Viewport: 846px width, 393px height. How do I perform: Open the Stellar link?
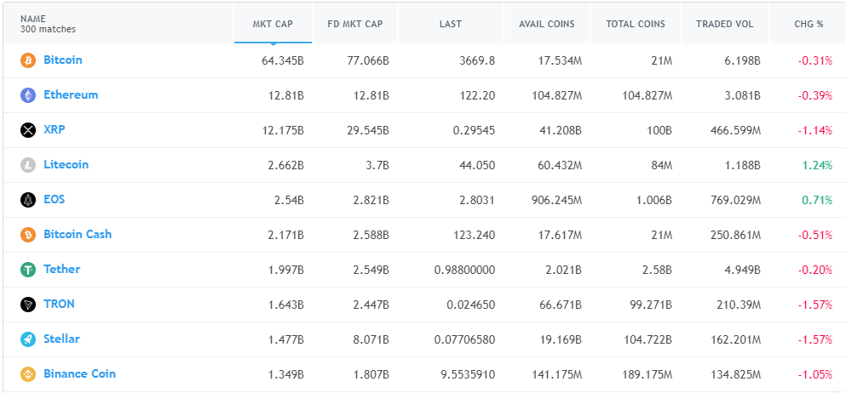pyautogui.click(x=61, y=339)
